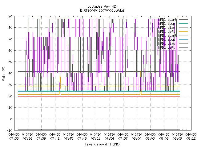Click the x-axis time label 08:03
Screen dimensions: 197x147
(150, 138)
